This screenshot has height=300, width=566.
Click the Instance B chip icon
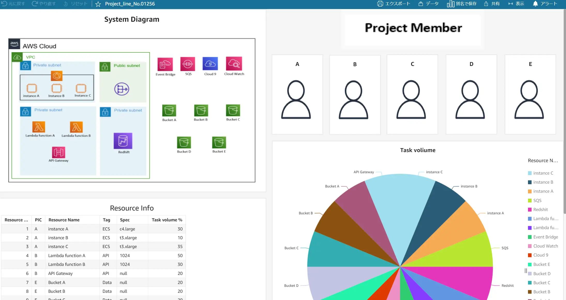tap(56, 88)
